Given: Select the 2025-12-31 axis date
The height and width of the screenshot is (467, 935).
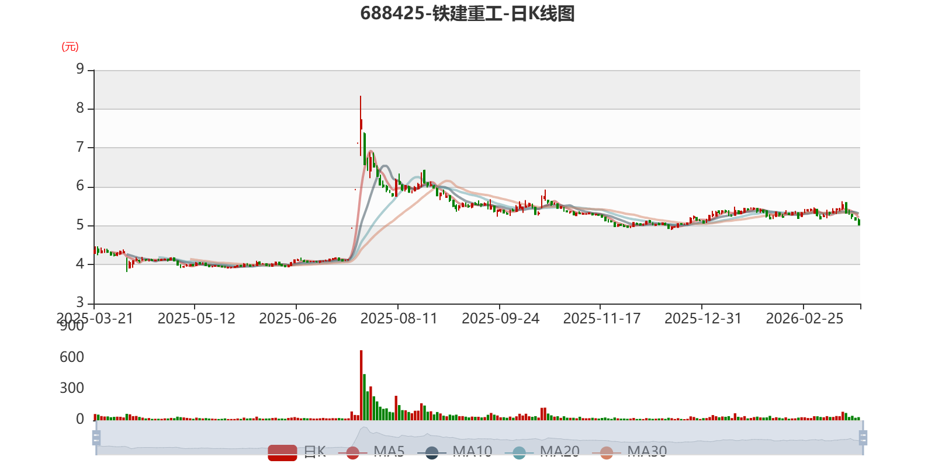Looking at the screenshot, I should (x=703, y=318).
